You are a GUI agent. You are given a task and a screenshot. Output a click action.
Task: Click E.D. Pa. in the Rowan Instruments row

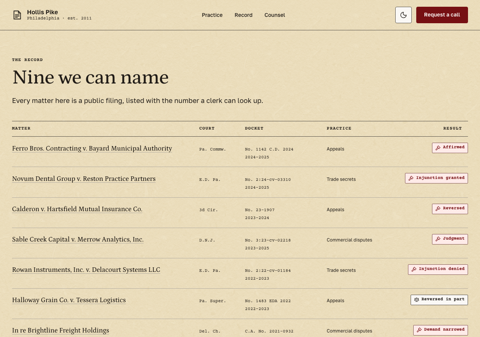[210, 270]
